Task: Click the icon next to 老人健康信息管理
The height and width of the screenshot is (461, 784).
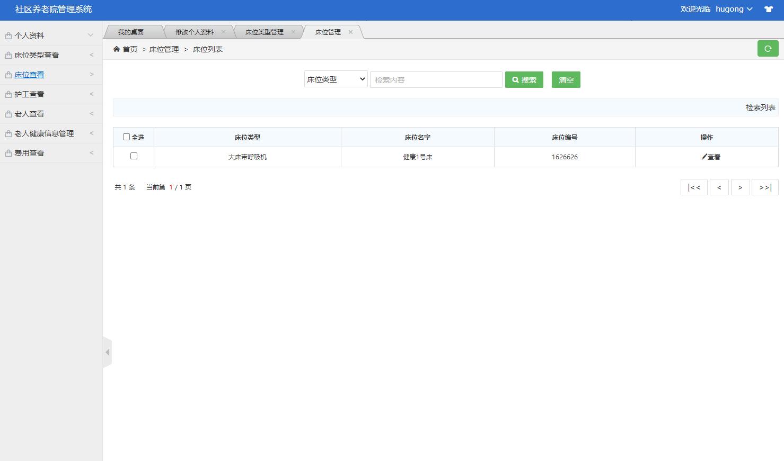Action: click(x=7, y=133)
